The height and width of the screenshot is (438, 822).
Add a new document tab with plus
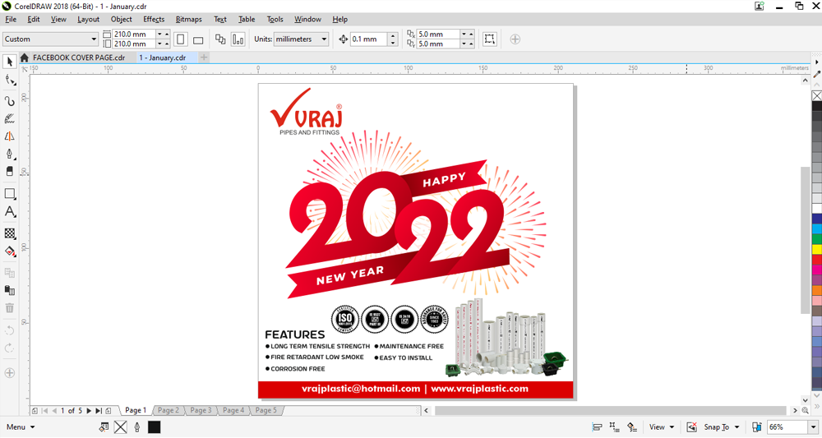point(204,58)
